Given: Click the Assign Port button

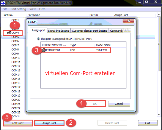Looking at the screenshot, I should click(49, 123).
